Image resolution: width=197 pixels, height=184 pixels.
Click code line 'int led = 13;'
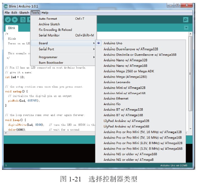point(15,77)
